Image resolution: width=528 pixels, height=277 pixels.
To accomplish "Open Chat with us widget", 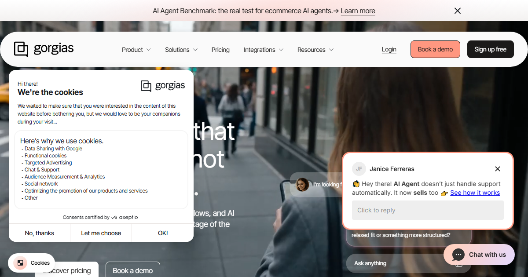I will pos(479,255).
